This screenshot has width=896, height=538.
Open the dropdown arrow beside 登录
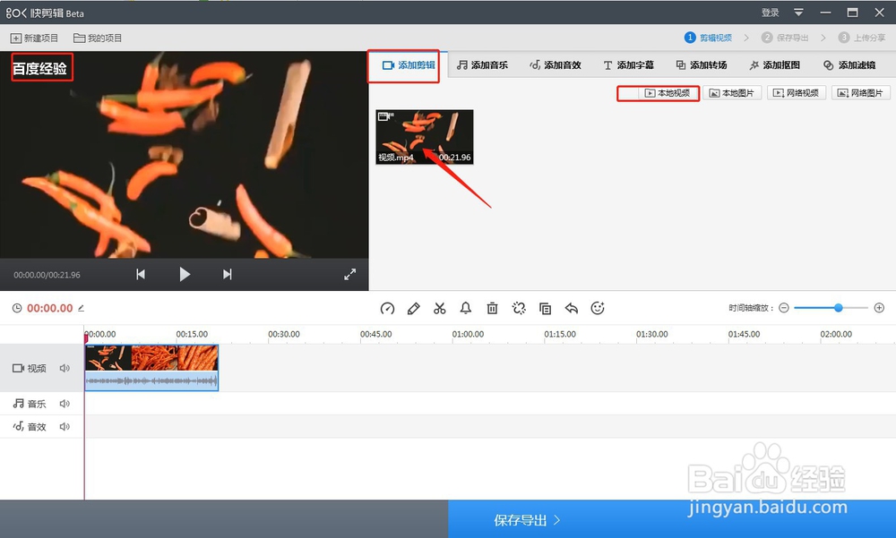tap(797, 13)
